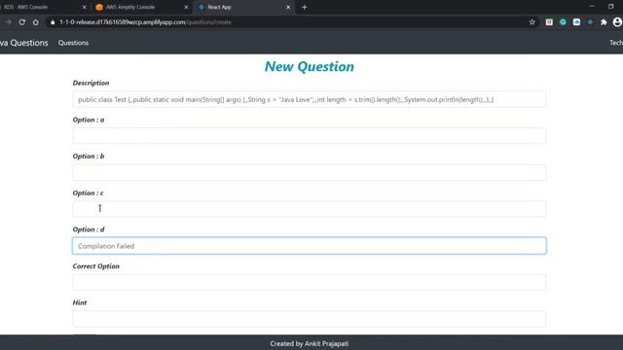Click the green Grammarly extension icon
Screen dimensions: 623x350
(563, 22)
